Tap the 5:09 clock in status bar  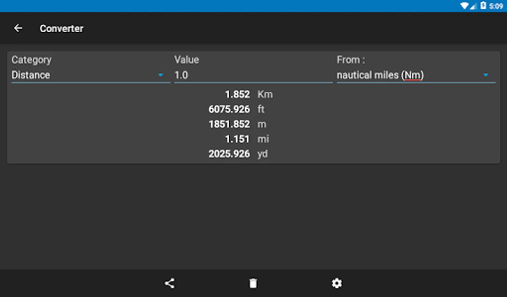496,6
